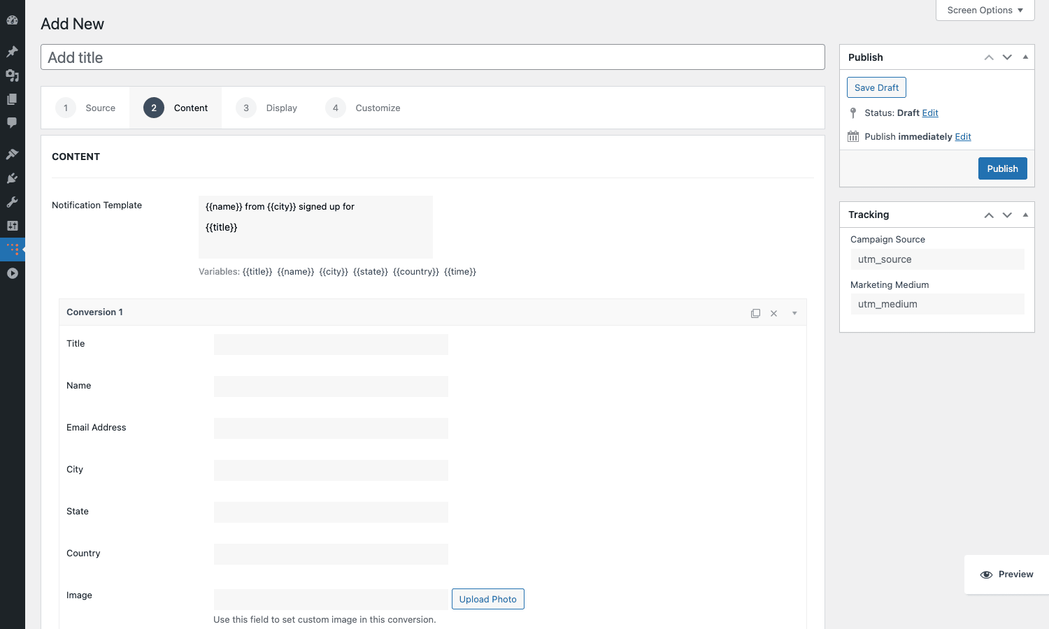
Task: Click Campaign Source utm_source field
Action: pyautogui.click(x=937, y=259)
